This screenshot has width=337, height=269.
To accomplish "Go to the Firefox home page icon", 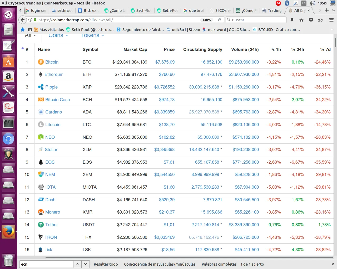I will [301, 20].
